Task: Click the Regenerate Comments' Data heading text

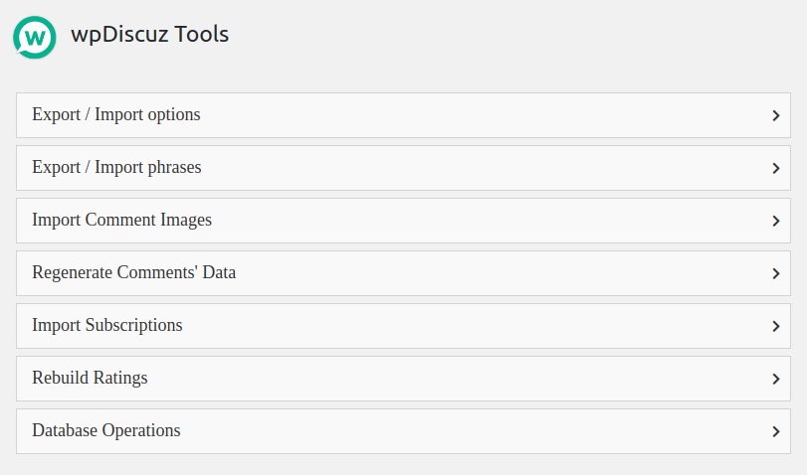Action: click(x=133, y=273)
